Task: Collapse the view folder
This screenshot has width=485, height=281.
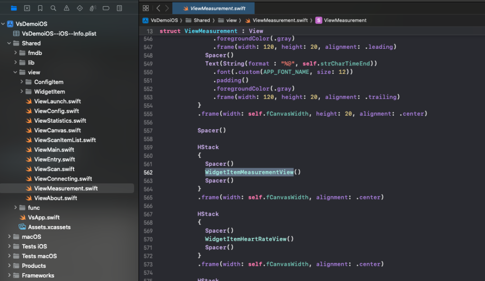Action: (x=16, y=73)
